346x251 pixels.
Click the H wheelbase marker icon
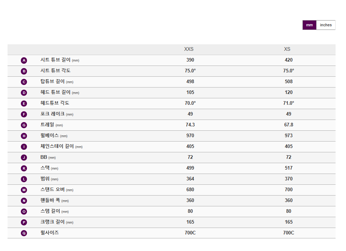coord(24,136)
